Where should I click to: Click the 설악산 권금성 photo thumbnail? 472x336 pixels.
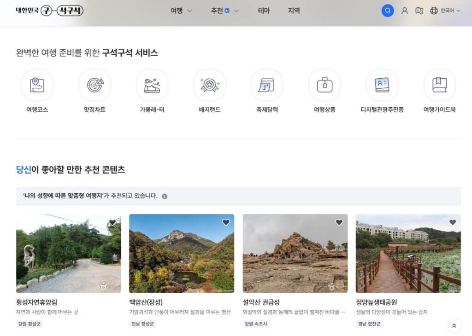click(295, 253)
